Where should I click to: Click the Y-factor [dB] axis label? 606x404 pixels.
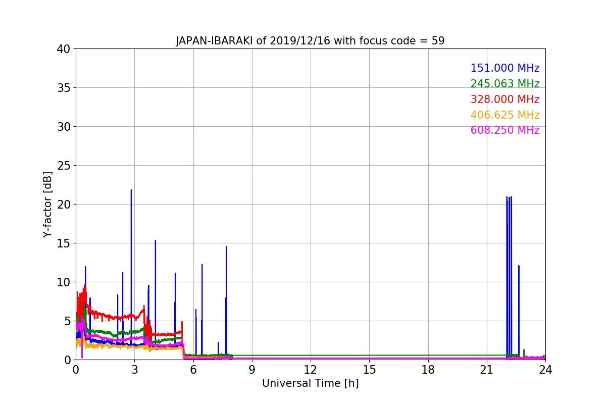47,204
